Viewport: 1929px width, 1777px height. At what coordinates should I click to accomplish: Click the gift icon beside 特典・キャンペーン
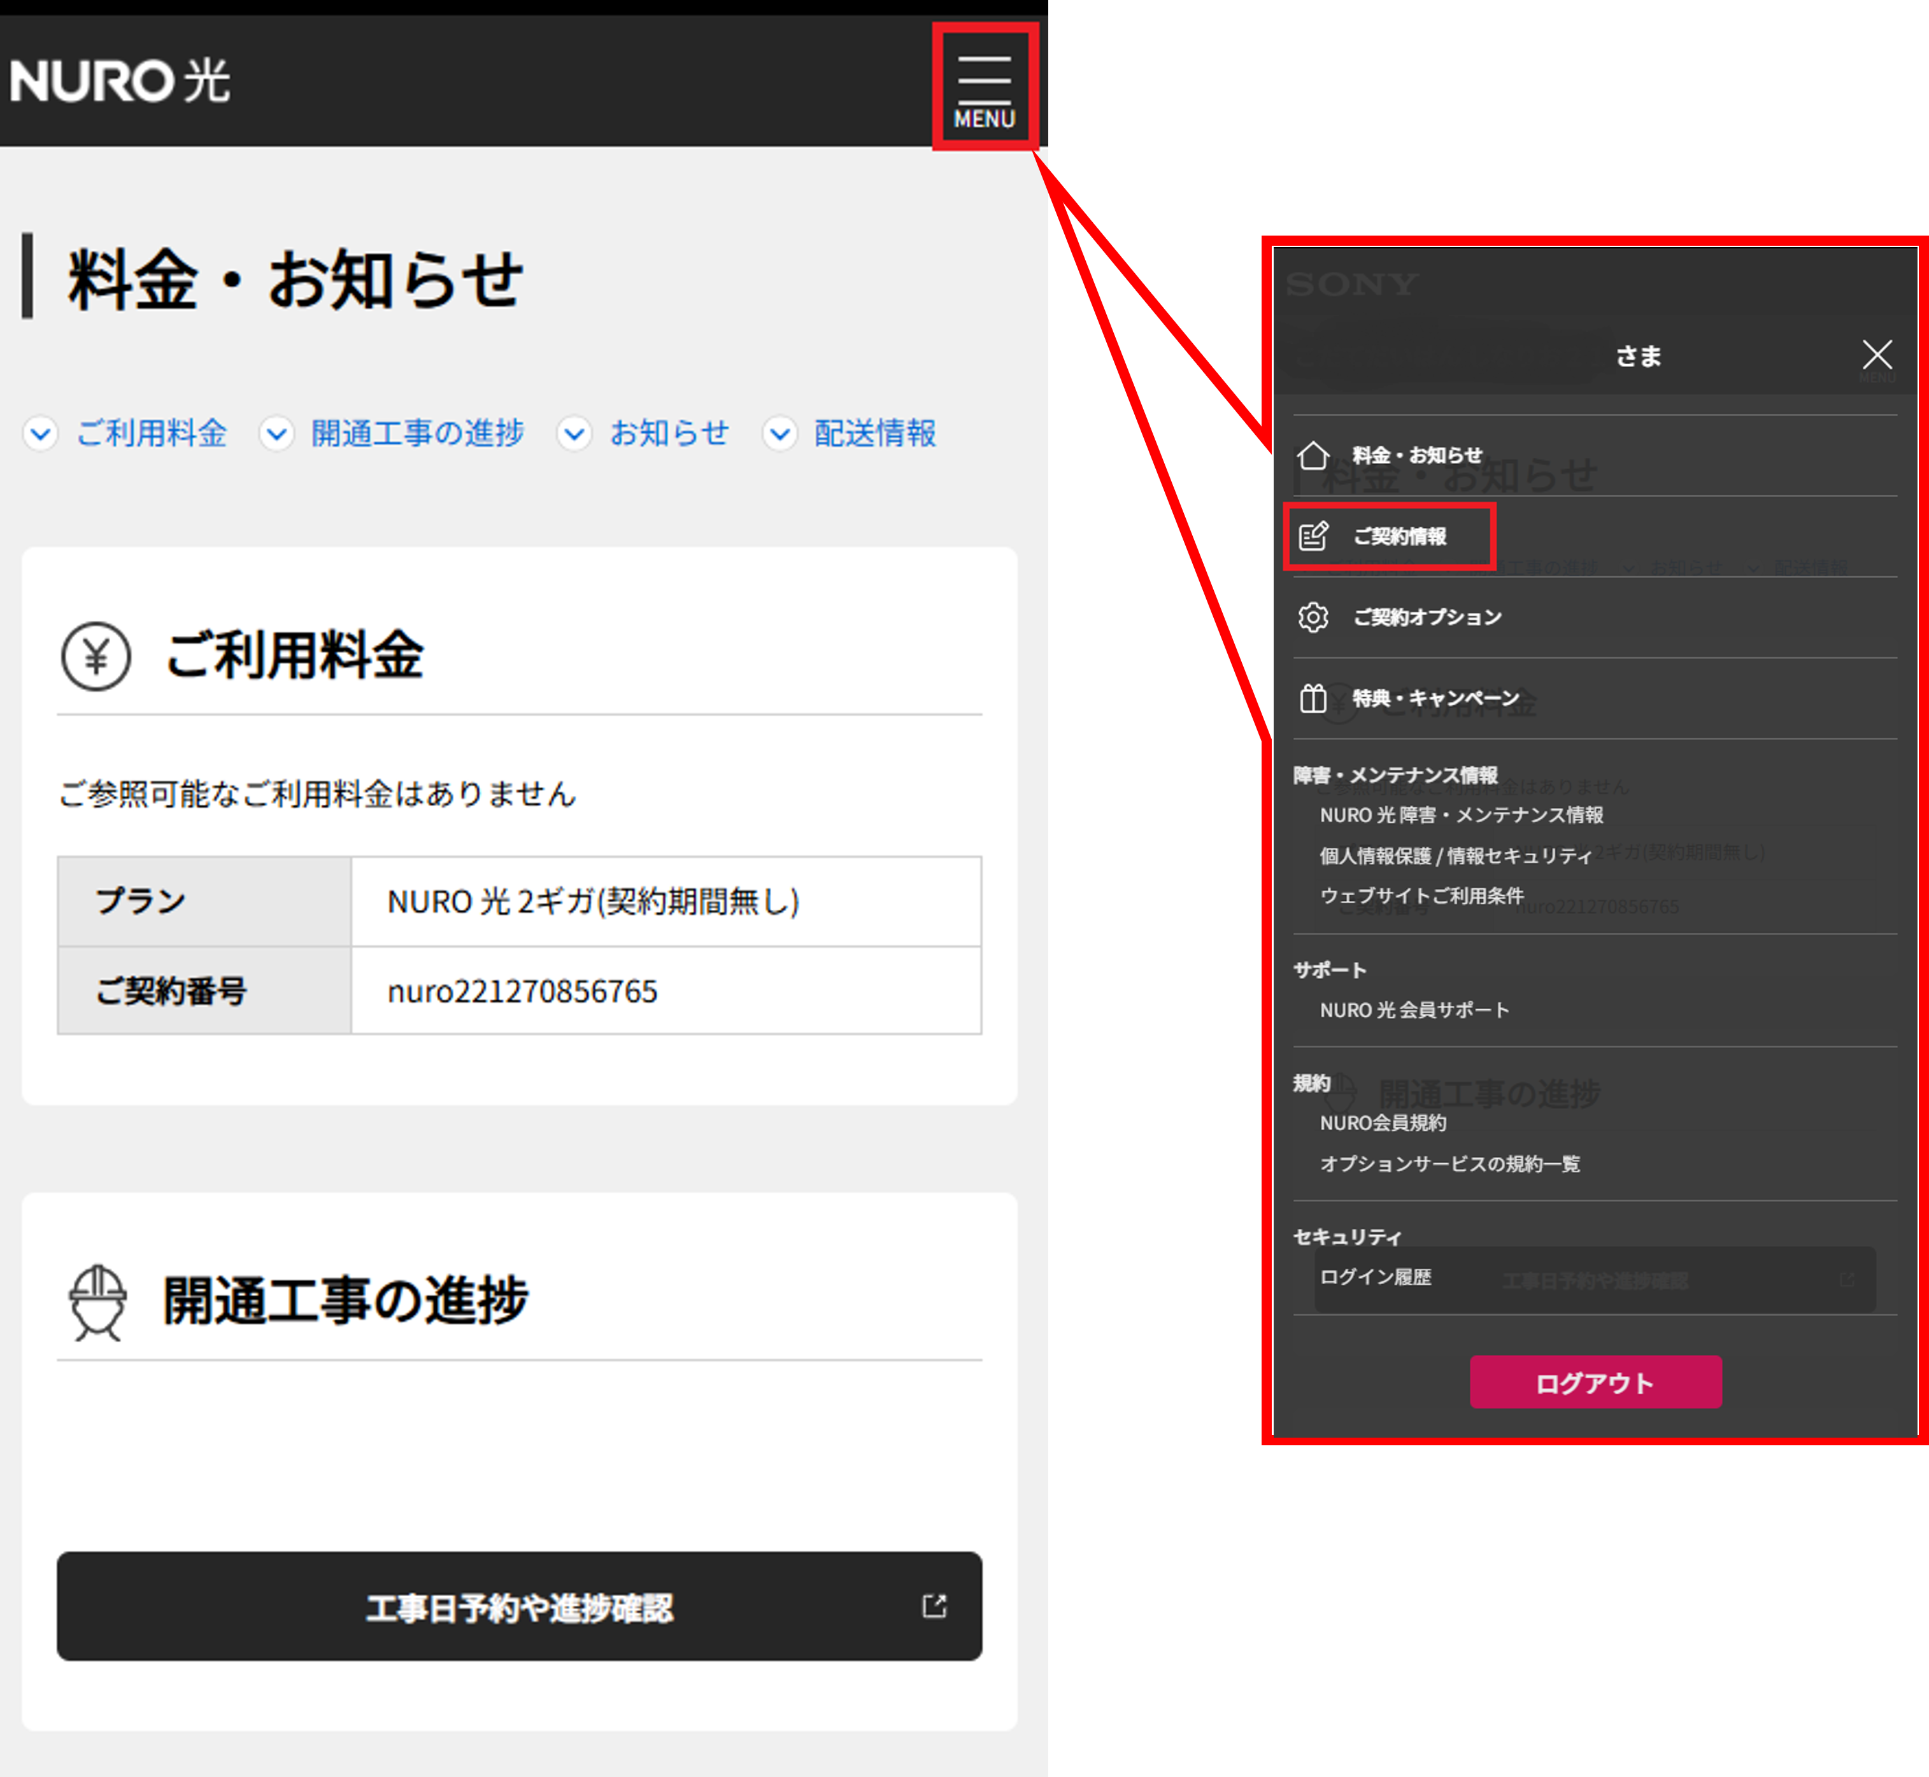[1313, 697]
